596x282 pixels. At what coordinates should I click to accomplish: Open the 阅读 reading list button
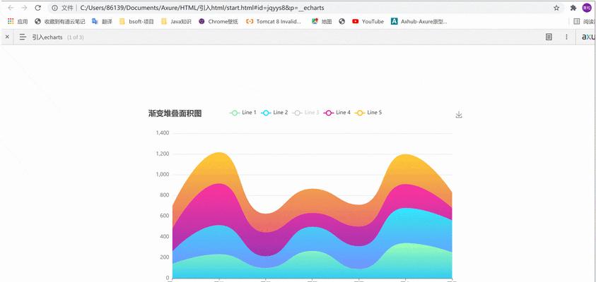click(584, 22)
